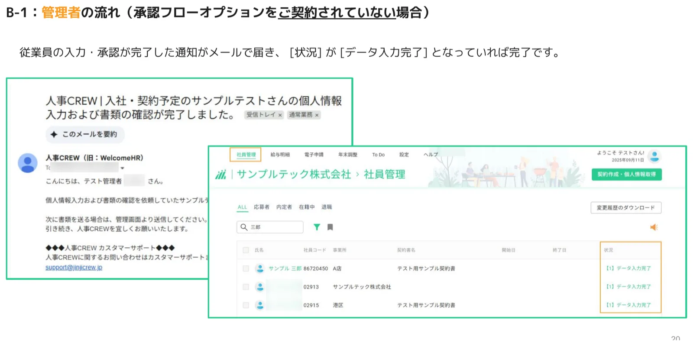
Task: Open the 年末調整 menu item
Action: (x=348, y=155)
